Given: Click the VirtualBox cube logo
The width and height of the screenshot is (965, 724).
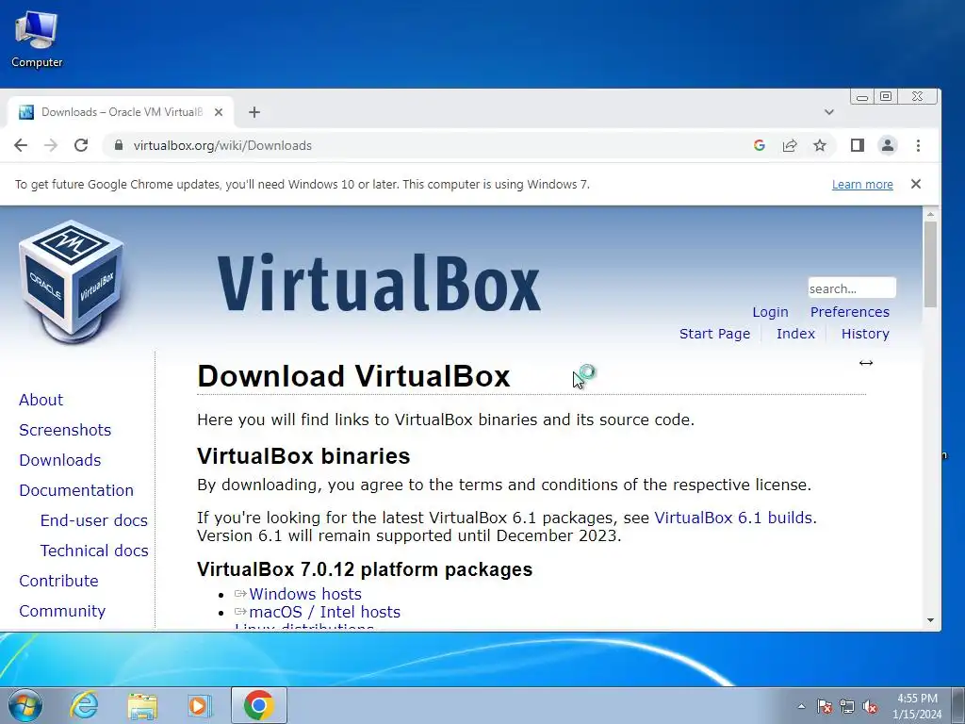Looking at the screenshot, I should coord(72,281).
